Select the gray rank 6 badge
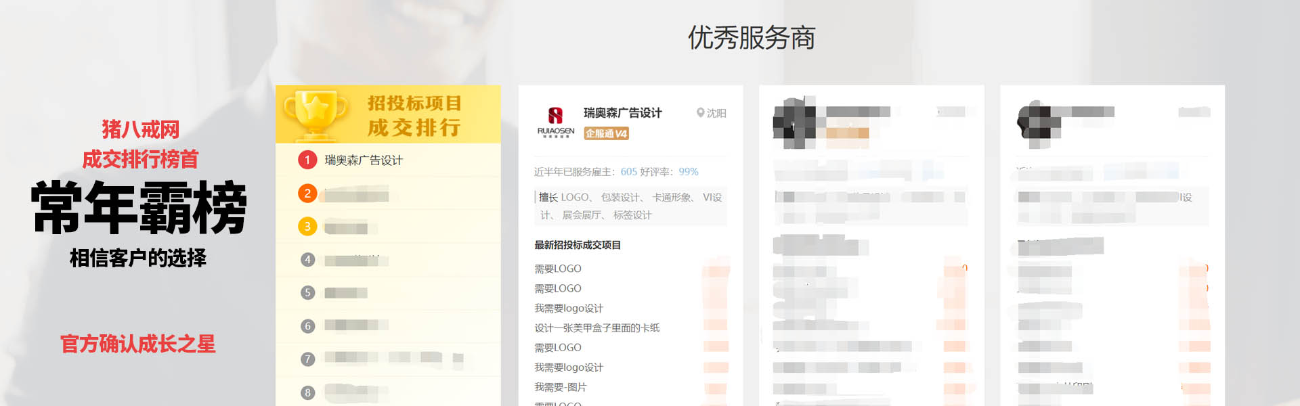This screenshot has height=406, width=1300. [307, 325]
